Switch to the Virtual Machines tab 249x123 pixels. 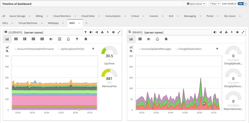pos(28,23)
